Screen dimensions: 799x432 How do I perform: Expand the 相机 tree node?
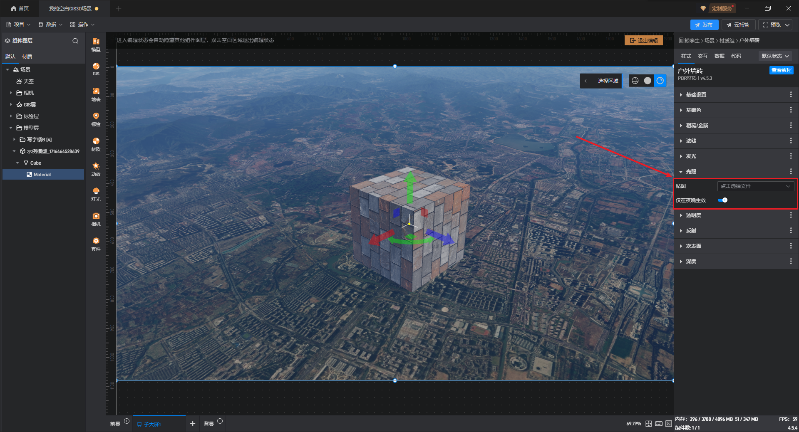click(x=11, y=93)
